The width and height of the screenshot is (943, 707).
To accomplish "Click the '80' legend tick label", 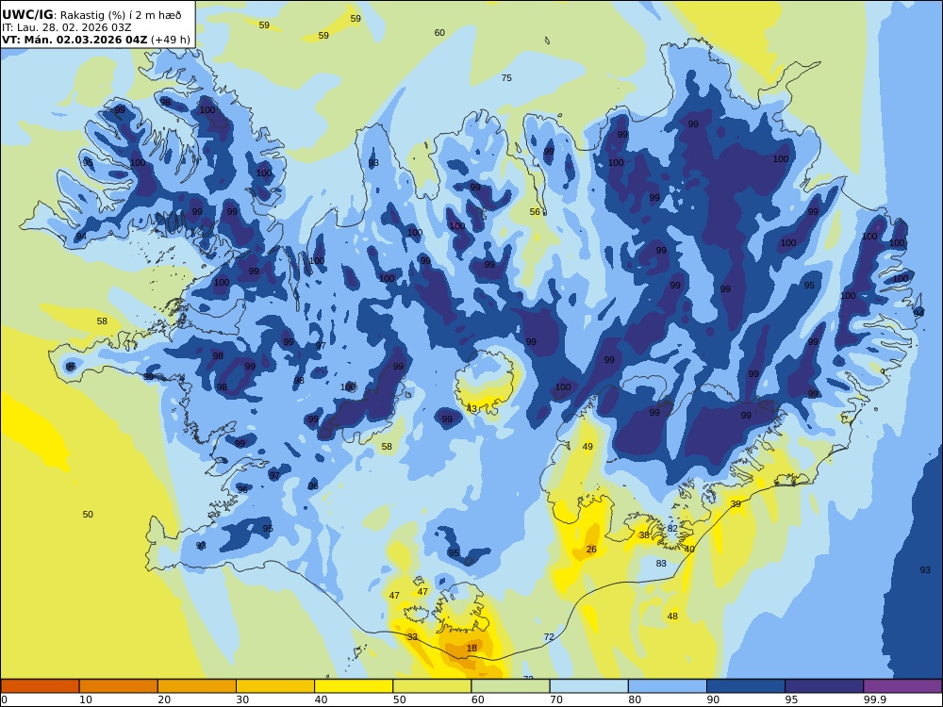I will [635, 699].
